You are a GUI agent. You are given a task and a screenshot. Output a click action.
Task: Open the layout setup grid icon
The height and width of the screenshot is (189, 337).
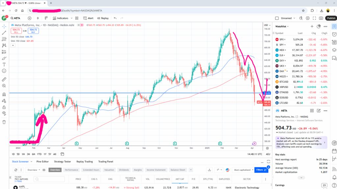77,18
